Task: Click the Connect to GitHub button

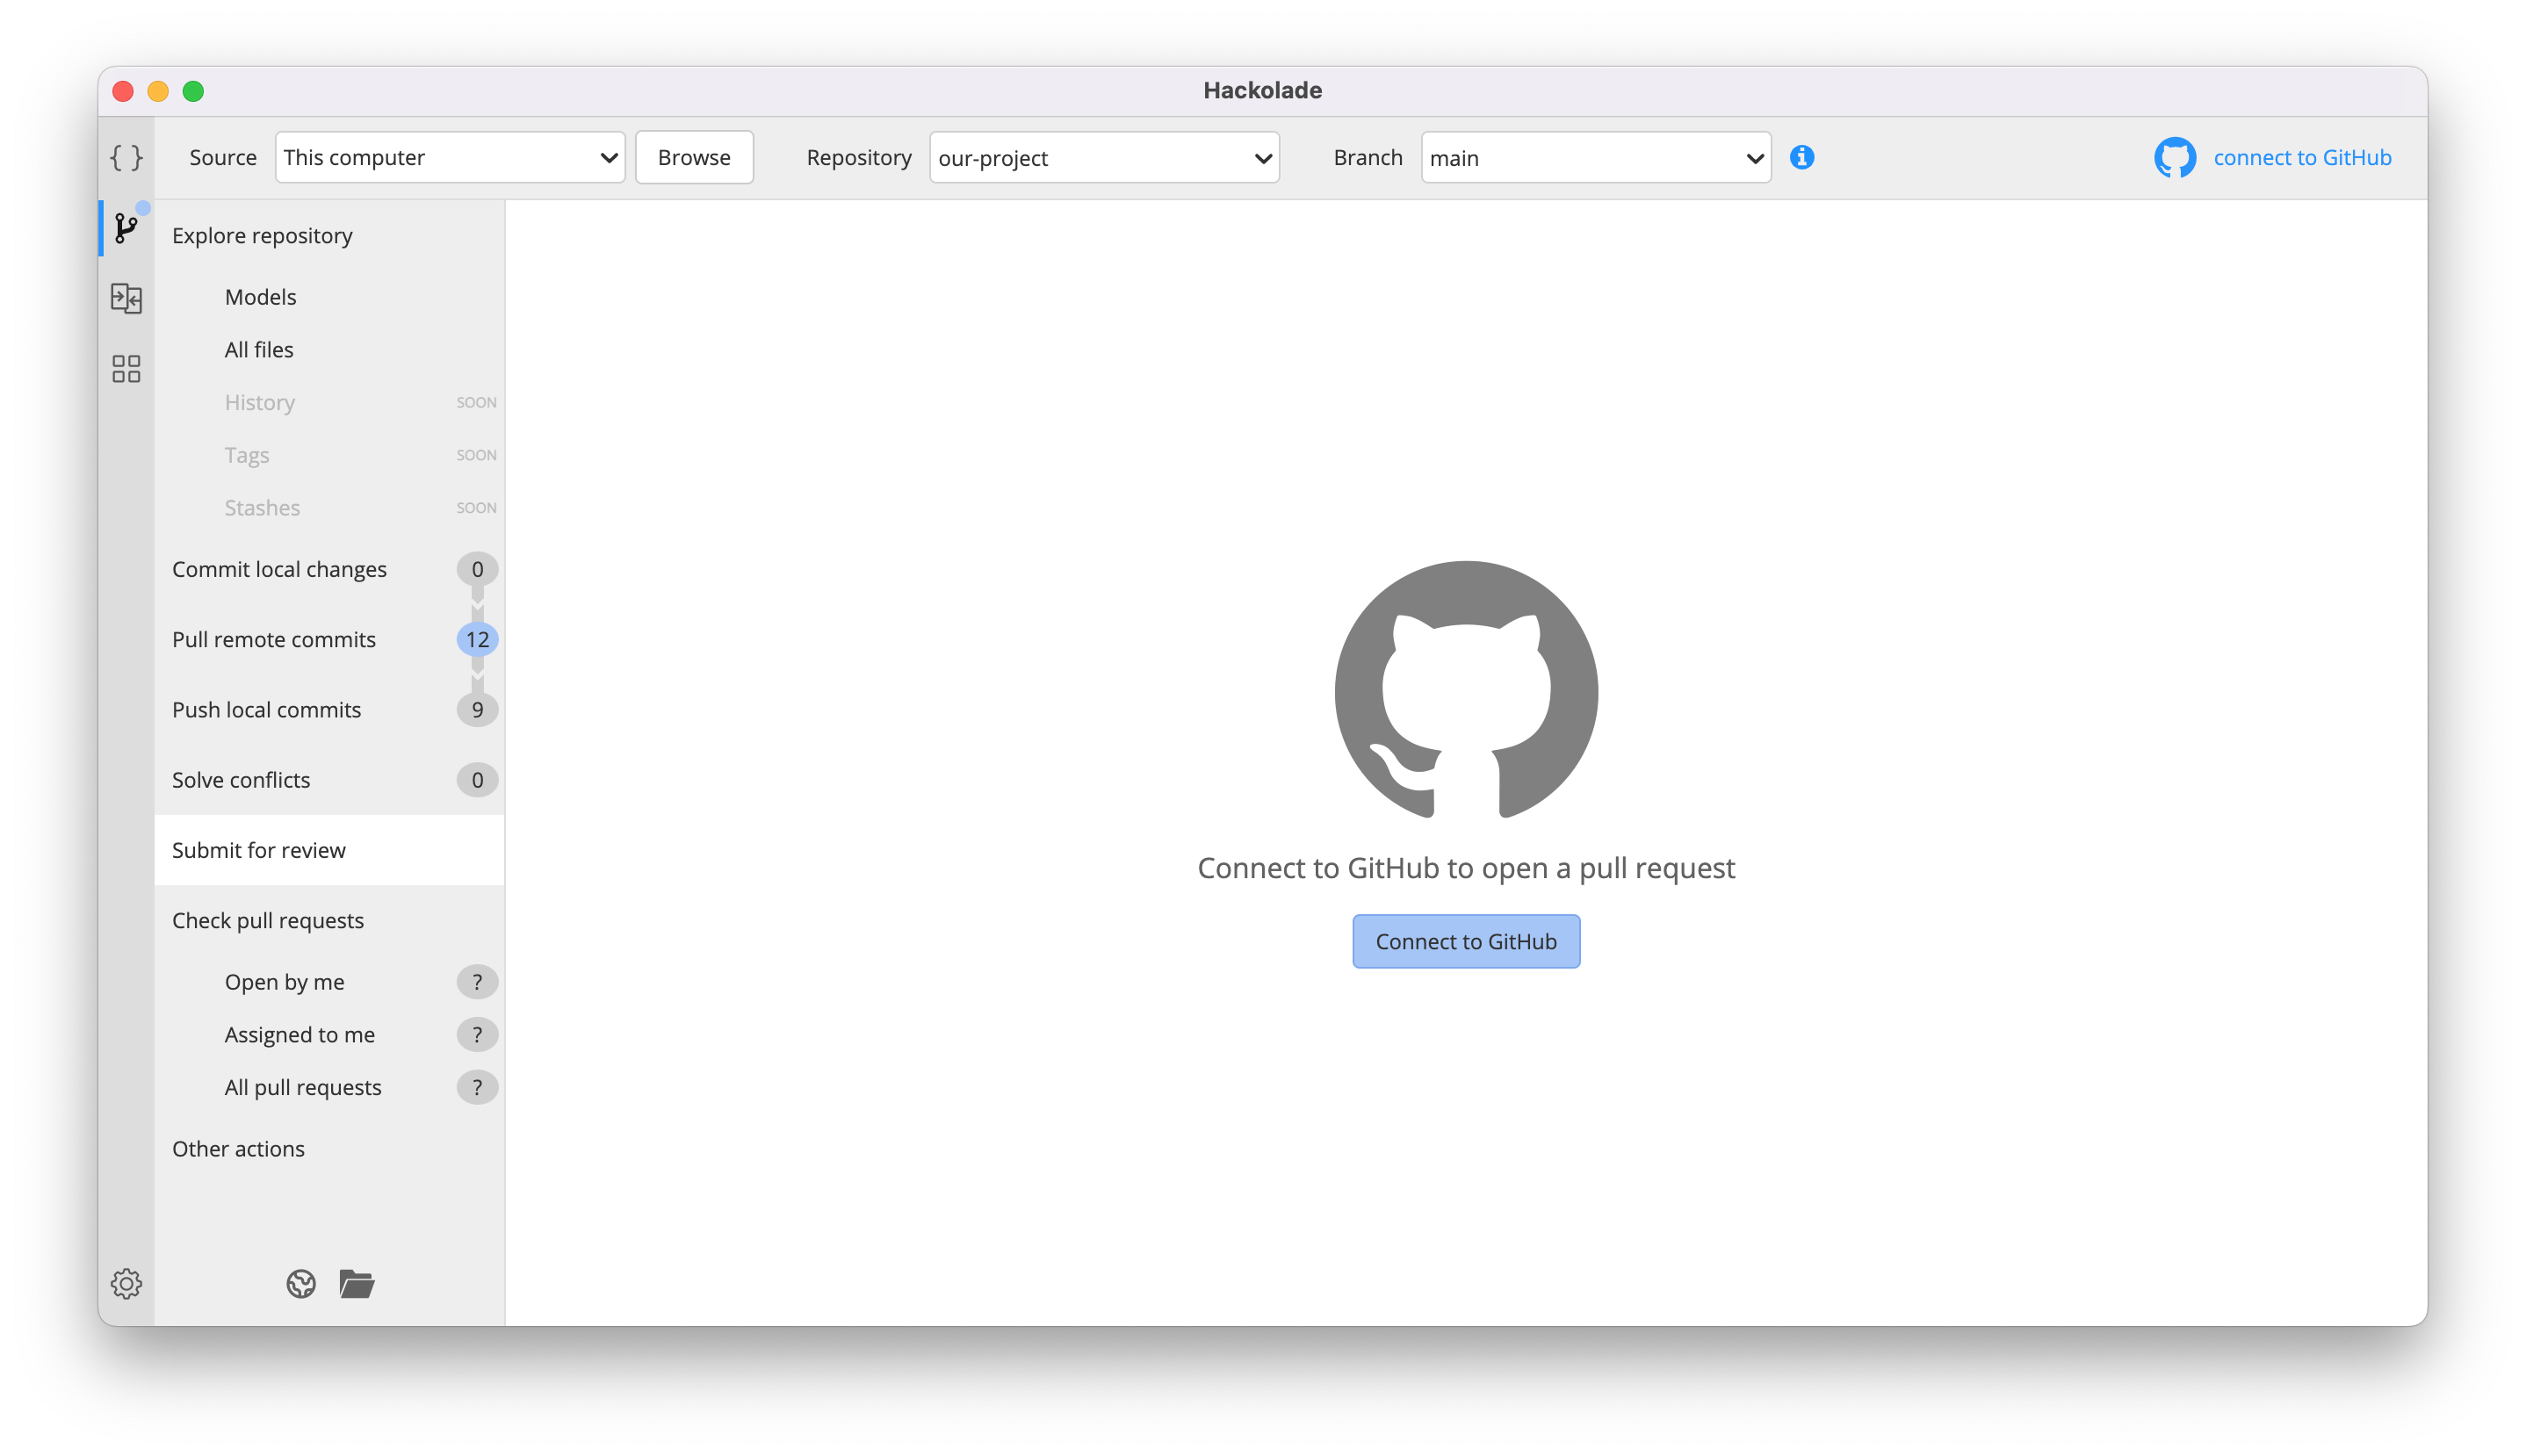Action: tap(1466, 941)
